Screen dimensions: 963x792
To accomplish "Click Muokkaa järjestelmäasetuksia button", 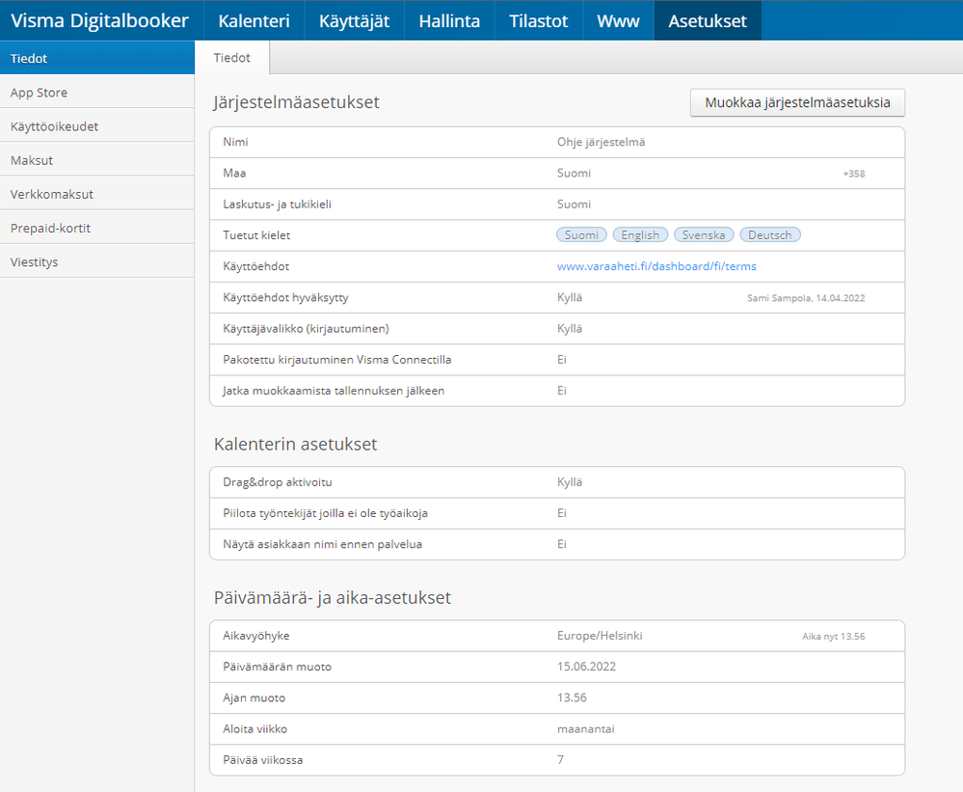I will pyautogui.click(x=797, y=102).
